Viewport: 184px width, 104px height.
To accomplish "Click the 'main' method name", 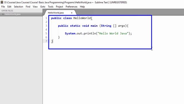I will (94, 26).
